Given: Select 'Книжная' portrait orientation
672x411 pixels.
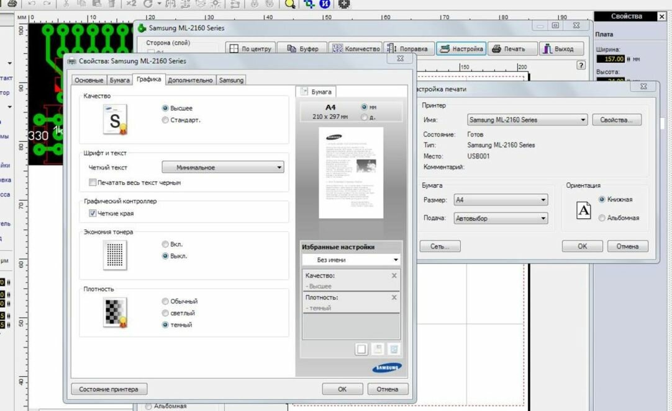Looking at the screenshot, I should click(602, 199).
